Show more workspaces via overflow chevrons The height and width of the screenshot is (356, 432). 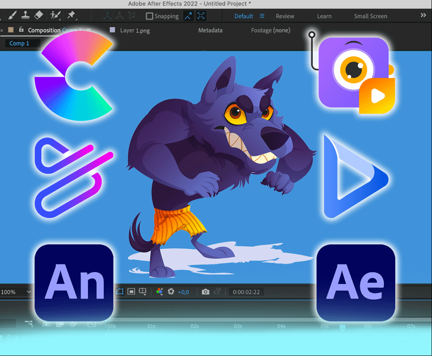423,16
